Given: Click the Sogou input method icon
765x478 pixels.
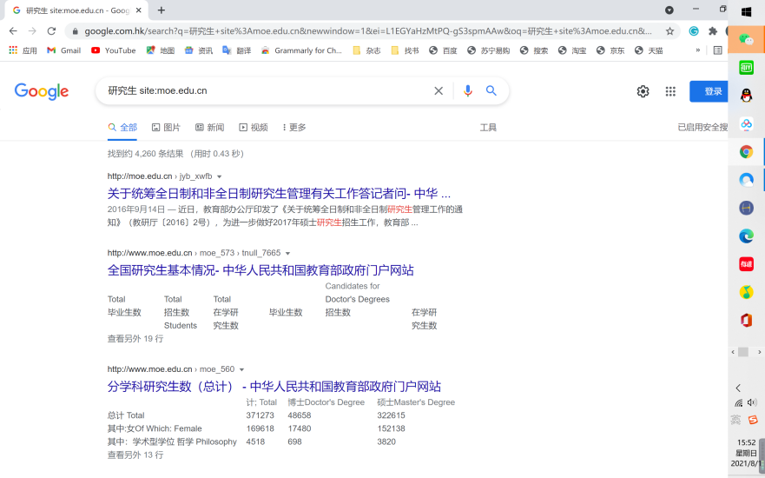Looking at the screenshot, I should 753,420.
